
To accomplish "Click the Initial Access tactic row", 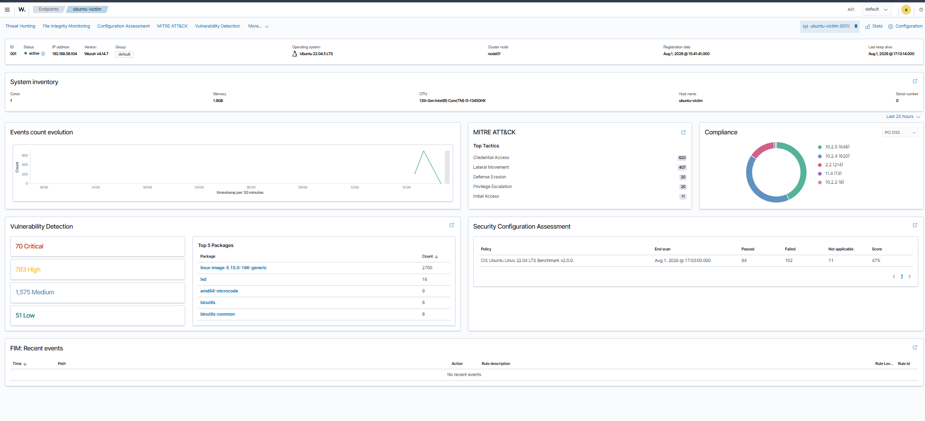I will point(579,196).
